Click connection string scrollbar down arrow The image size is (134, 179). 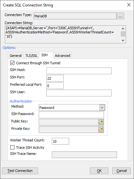coord(123,40)
